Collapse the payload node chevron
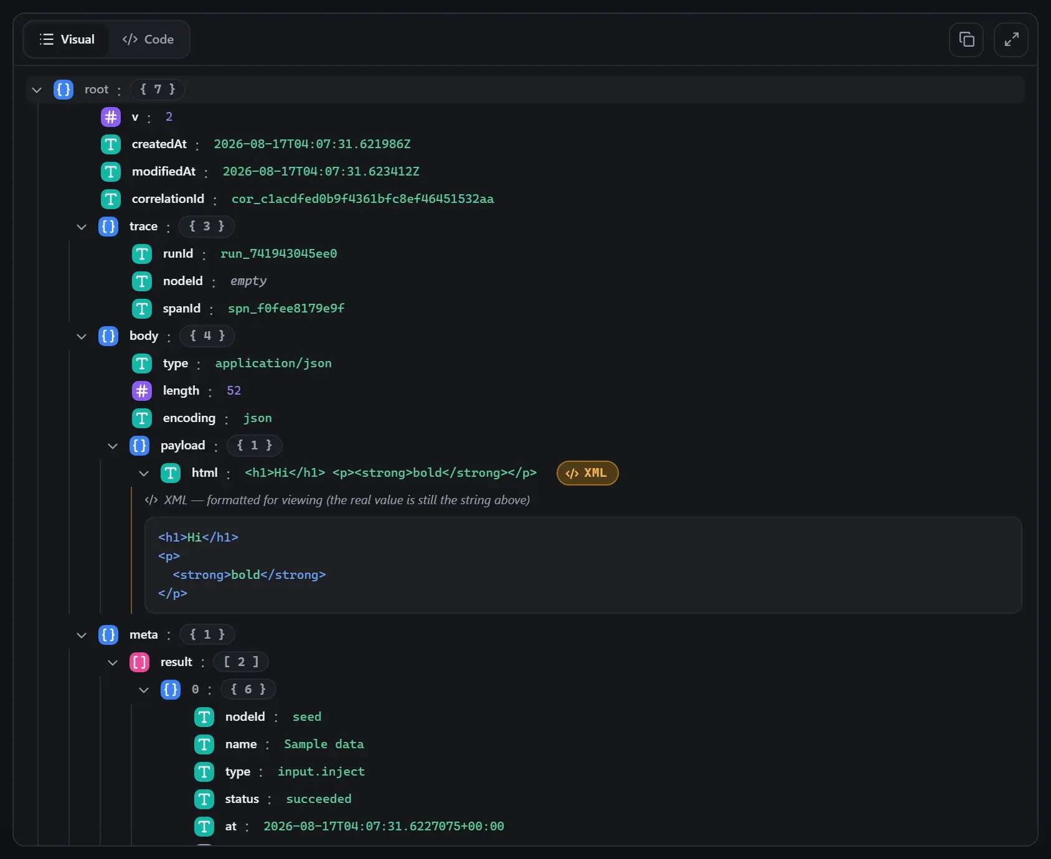Viewport: 1051px width, 859px height. [x=113, y=446]
